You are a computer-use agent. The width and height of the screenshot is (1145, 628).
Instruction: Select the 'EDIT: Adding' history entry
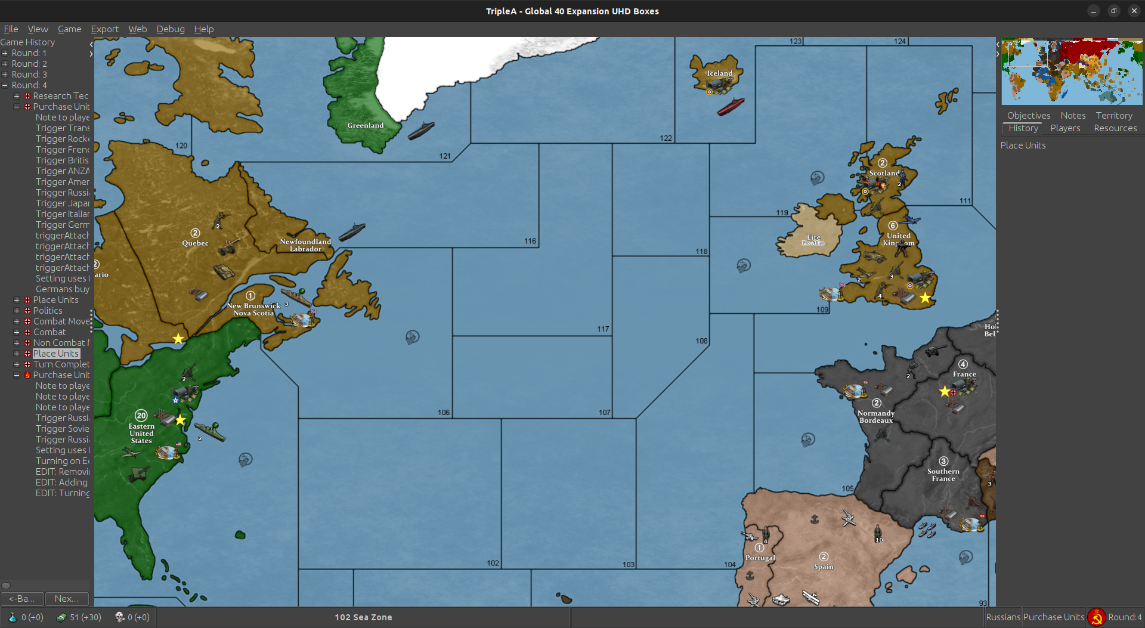pos(61,482)
